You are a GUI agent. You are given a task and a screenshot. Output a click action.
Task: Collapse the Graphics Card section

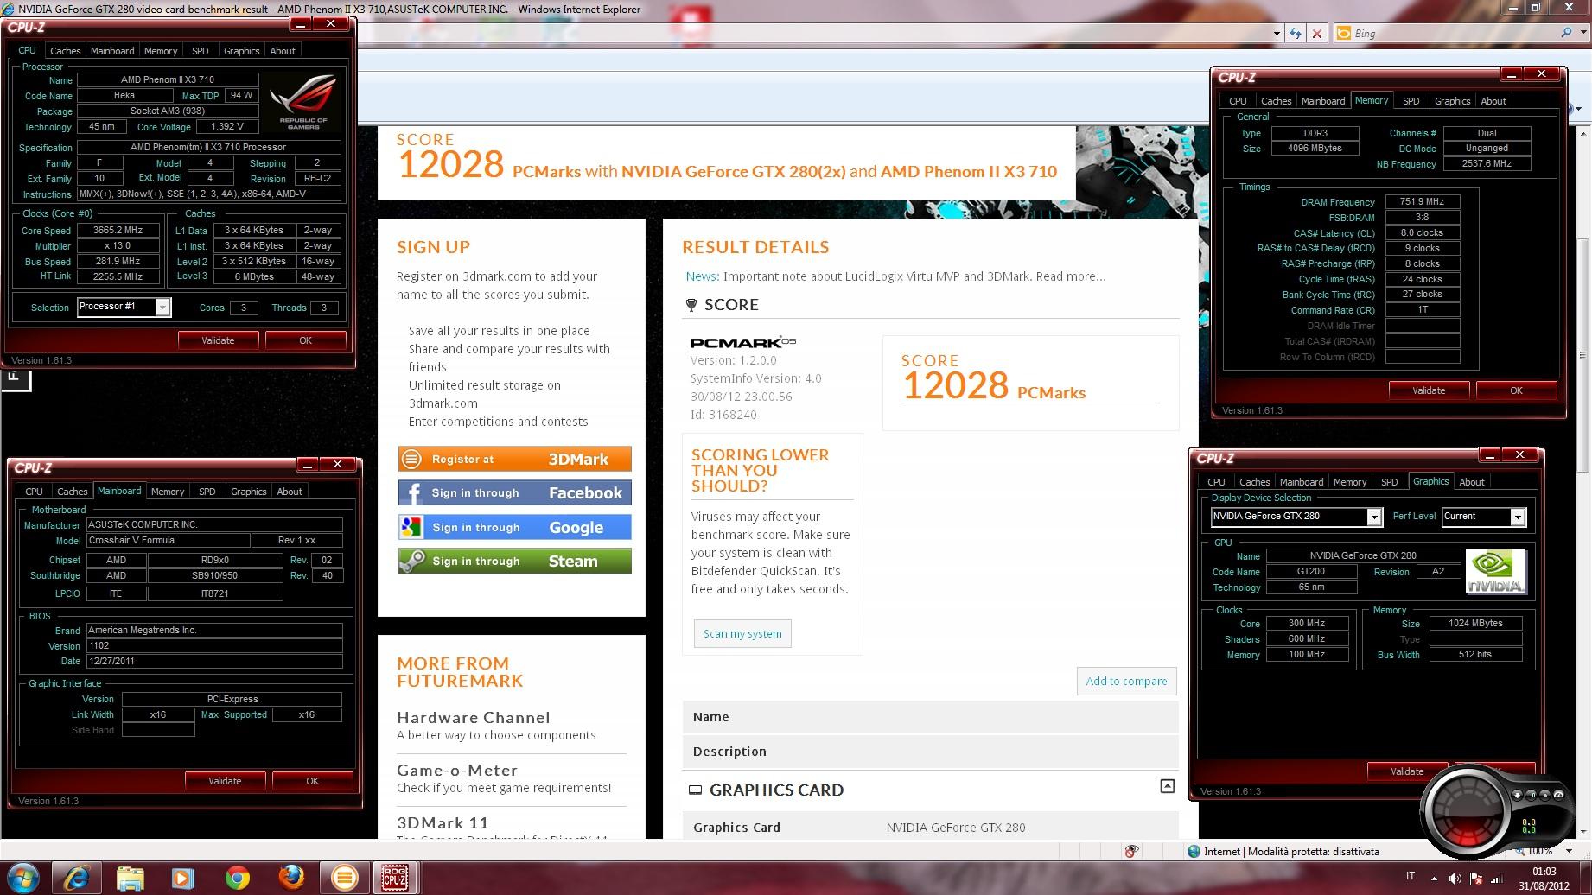click(x=1167, y=786)
